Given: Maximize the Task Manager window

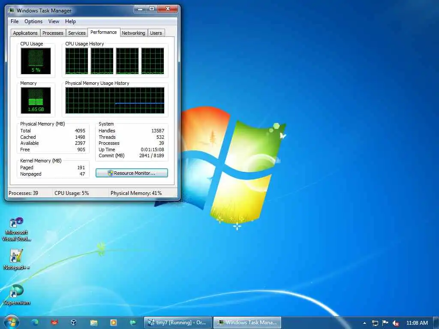Looking at the screenshot, I should click(x=152, y=9).
